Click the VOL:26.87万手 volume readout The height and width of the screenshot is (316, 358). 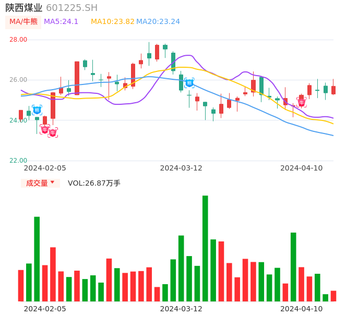coord(94,183)
